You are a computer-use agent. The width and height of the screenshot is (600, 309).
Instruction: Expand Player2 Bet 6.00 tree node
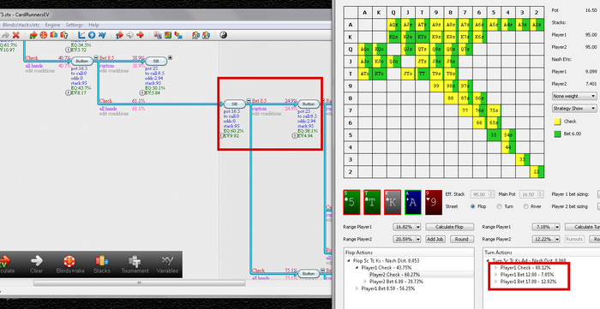tap(365, 282)
